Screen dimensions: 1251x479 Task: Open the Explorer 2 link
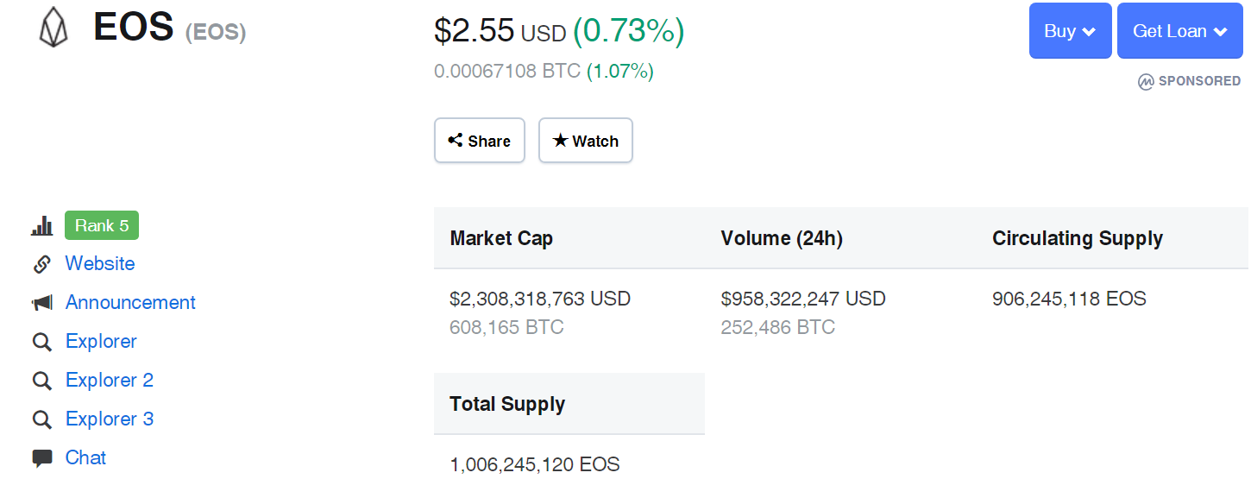coord(110,380)
